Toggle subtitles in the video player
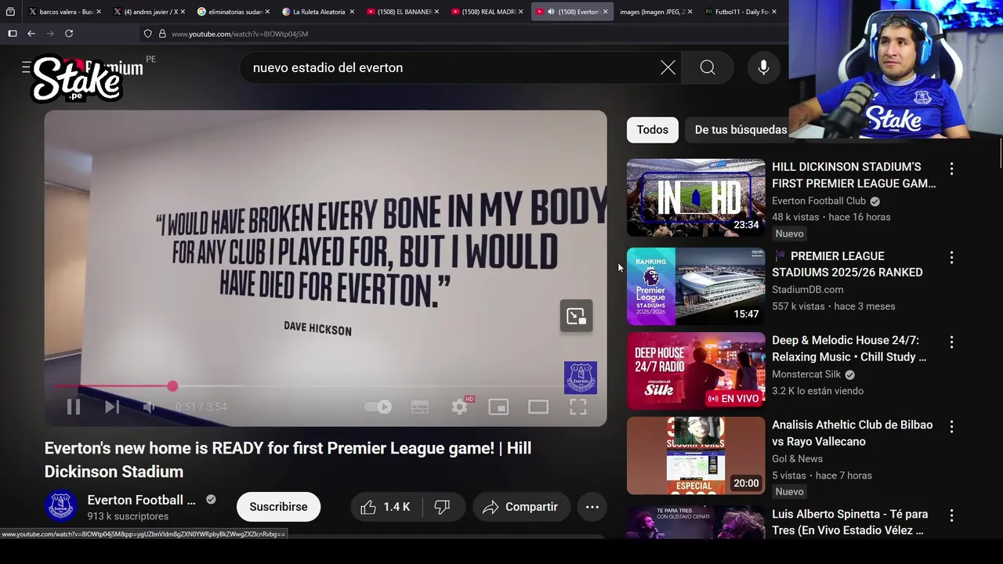 pyautogui.click(x=420, y=407)
